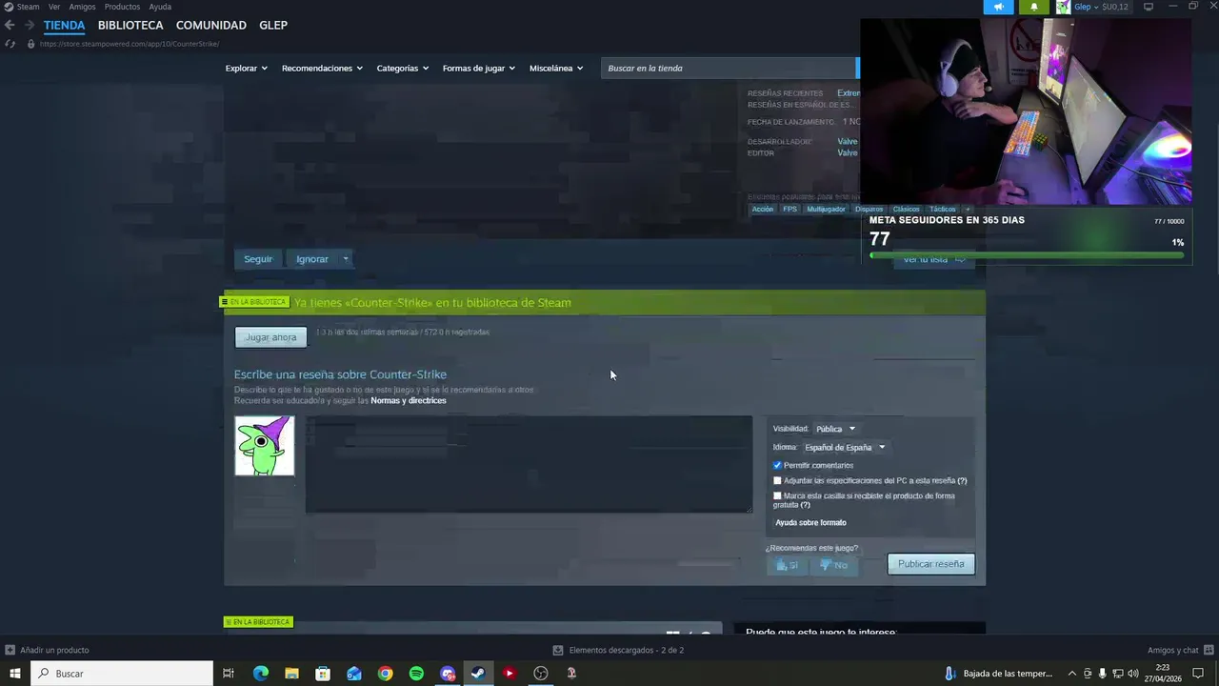Check the received product for free box
The image size is (1219, 686).
pos(777,495)
